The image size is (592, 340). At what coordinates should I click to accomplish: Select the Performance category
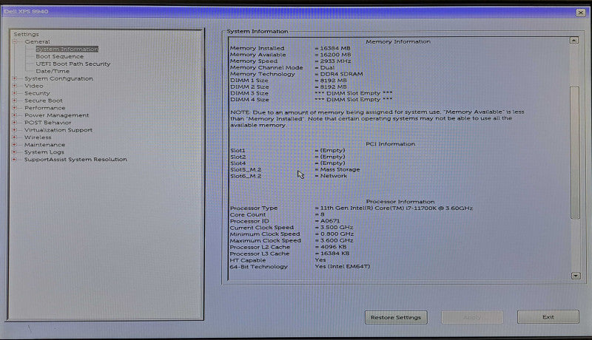pos(45,108)
